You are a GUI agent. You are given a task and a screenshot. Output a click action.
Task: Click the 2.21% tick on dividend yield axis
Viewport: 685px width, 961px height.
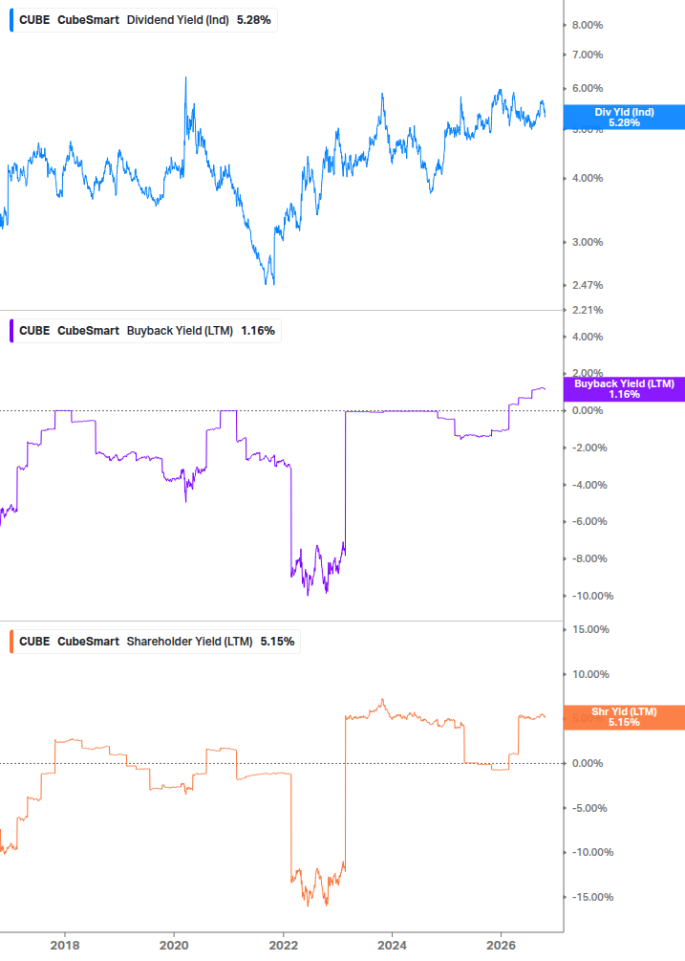(587, 310)
